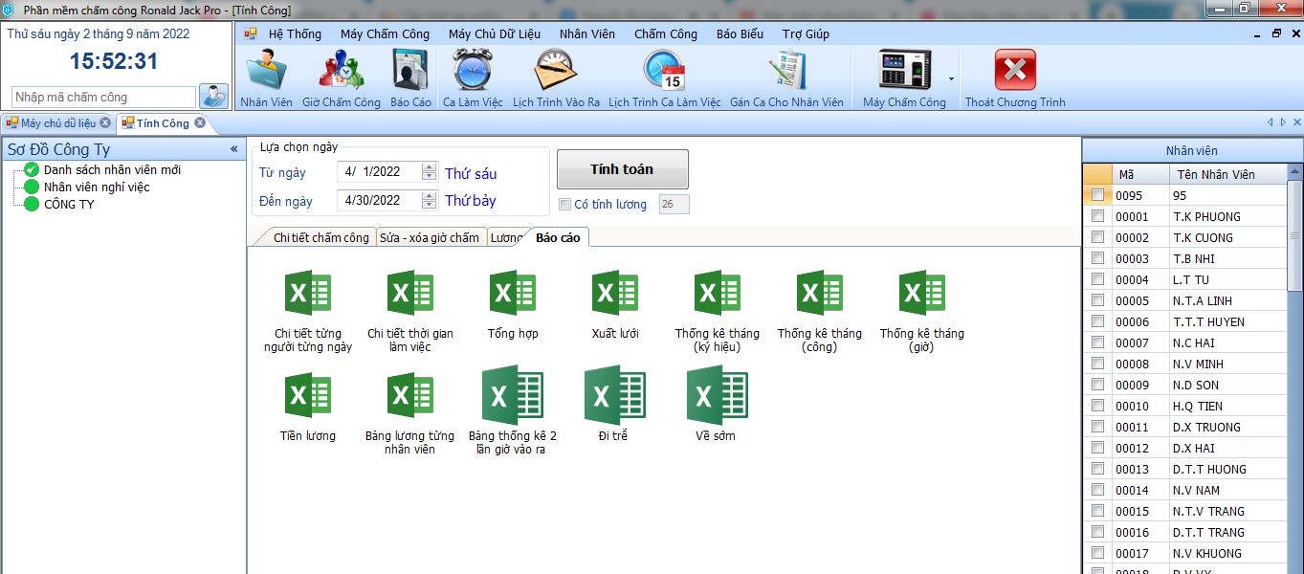Enable the Có tính lương checkbox

pyautogui.click(x=565, y=205)
